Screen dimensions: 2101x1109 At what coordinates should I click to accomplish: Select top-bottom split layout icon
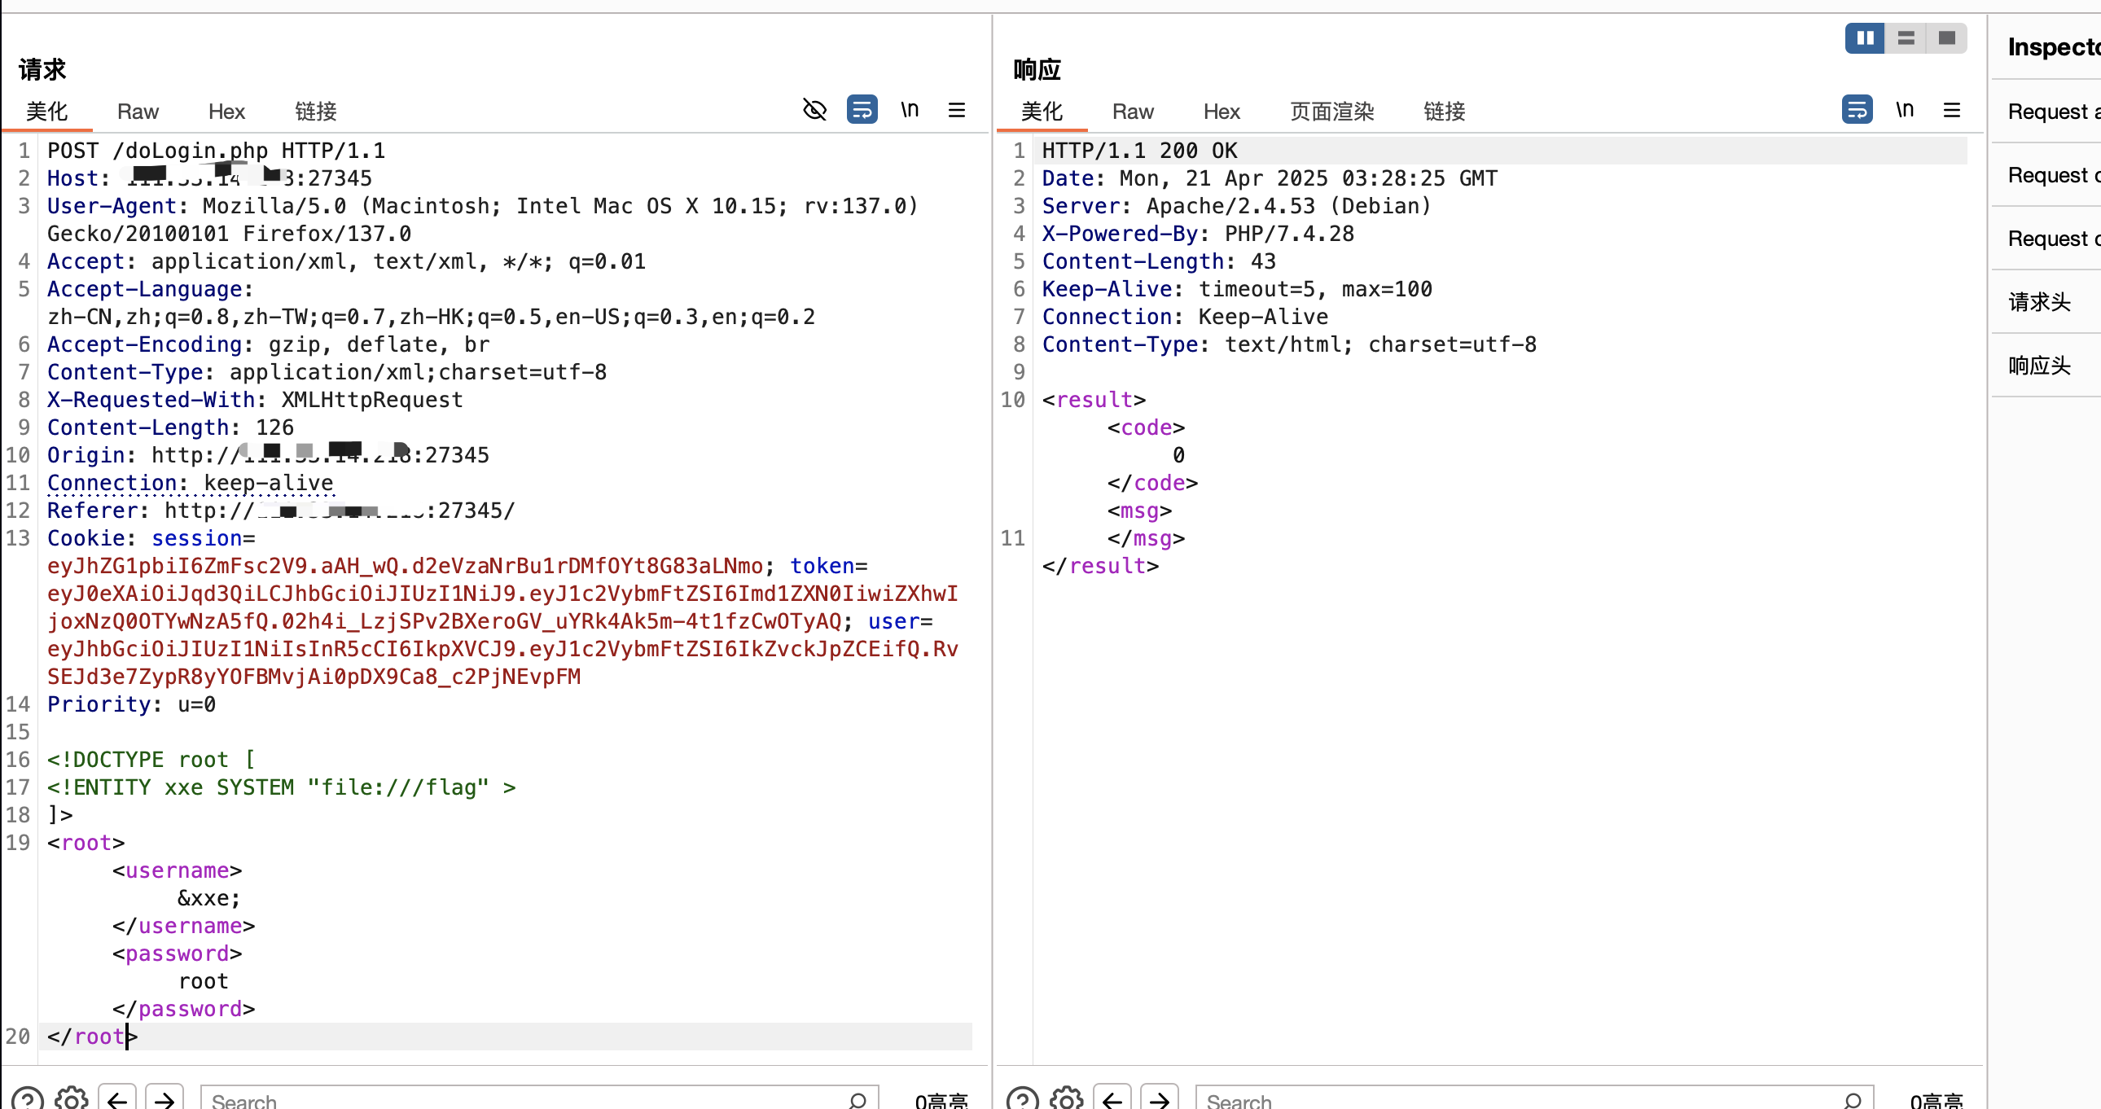(x=1906, y=38)
